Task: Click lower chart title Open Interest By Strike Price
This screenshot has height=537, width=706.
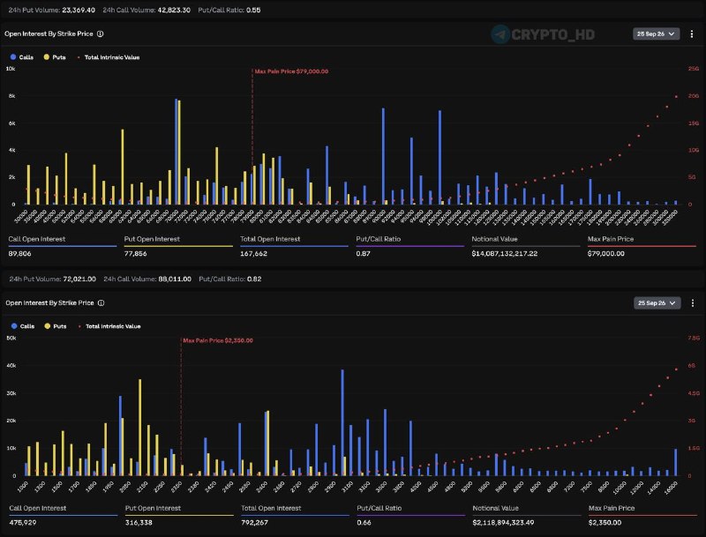Action: 49,302
